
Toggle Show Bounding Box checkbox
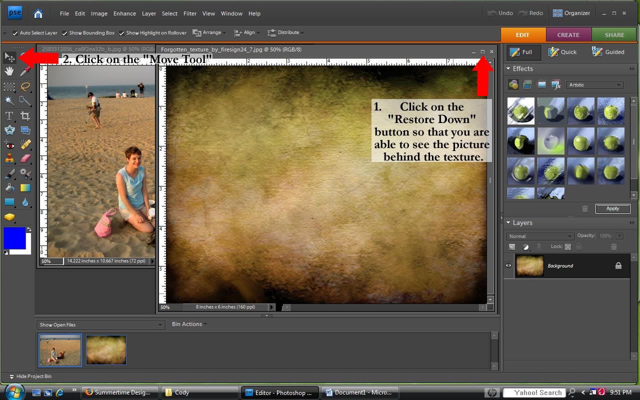pos(64,33)
